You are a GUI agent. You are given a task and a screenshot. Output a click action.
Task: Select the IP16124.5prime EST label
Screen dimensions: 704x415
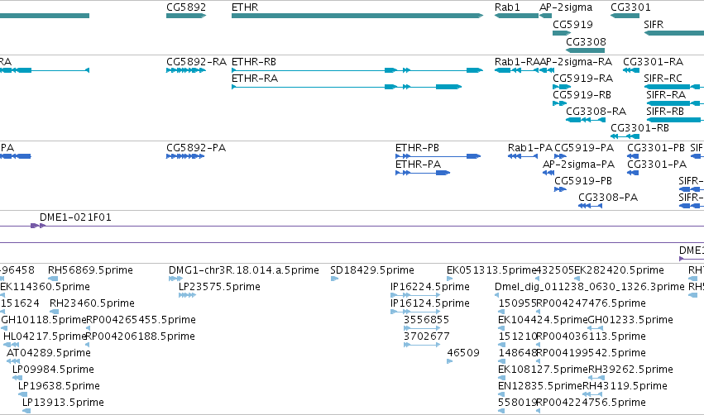click(430, 303)
